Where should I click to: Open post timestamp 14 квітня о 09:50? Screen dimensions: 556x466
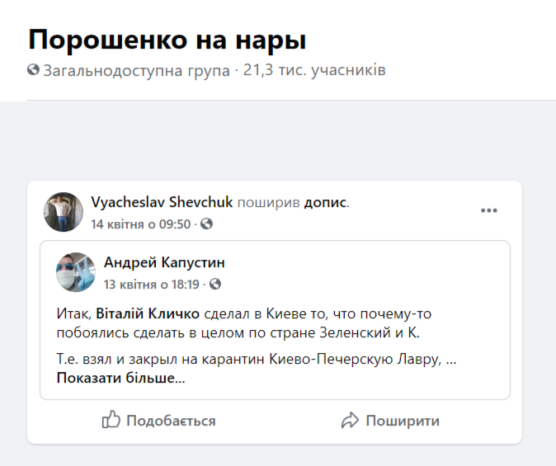[140, 224]
